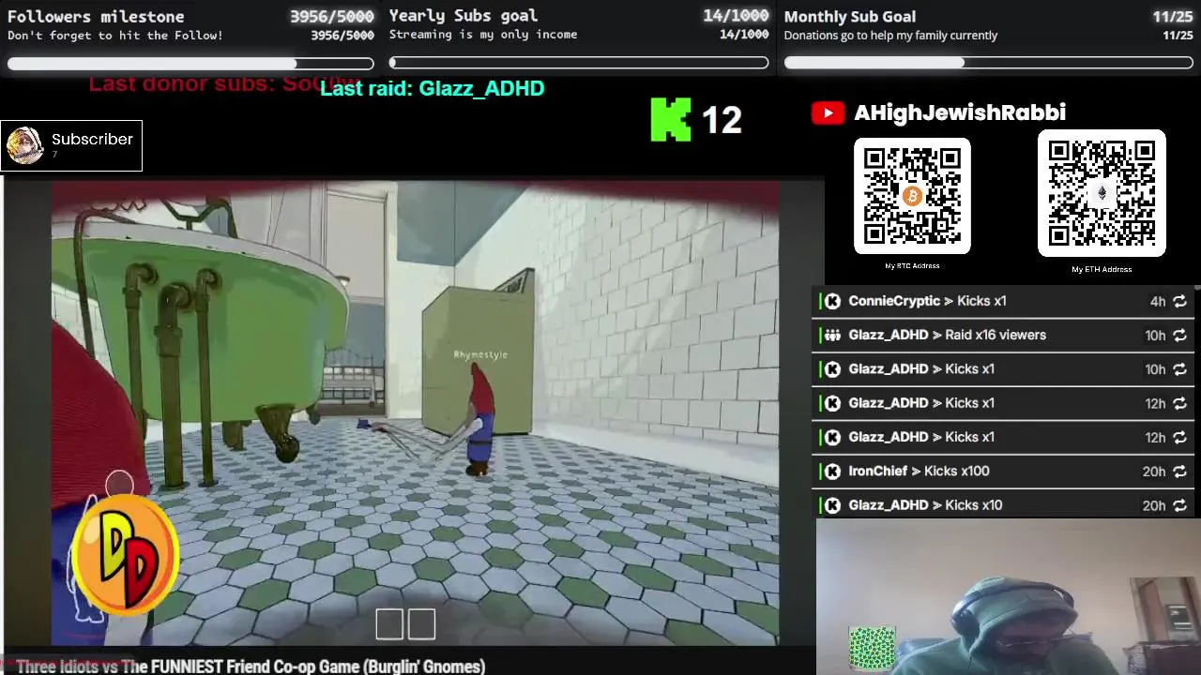Replay the Glazz_ADHD Kicks x1 10h alert
Screen dimensions: 1201x675
tap(1179, 369)
